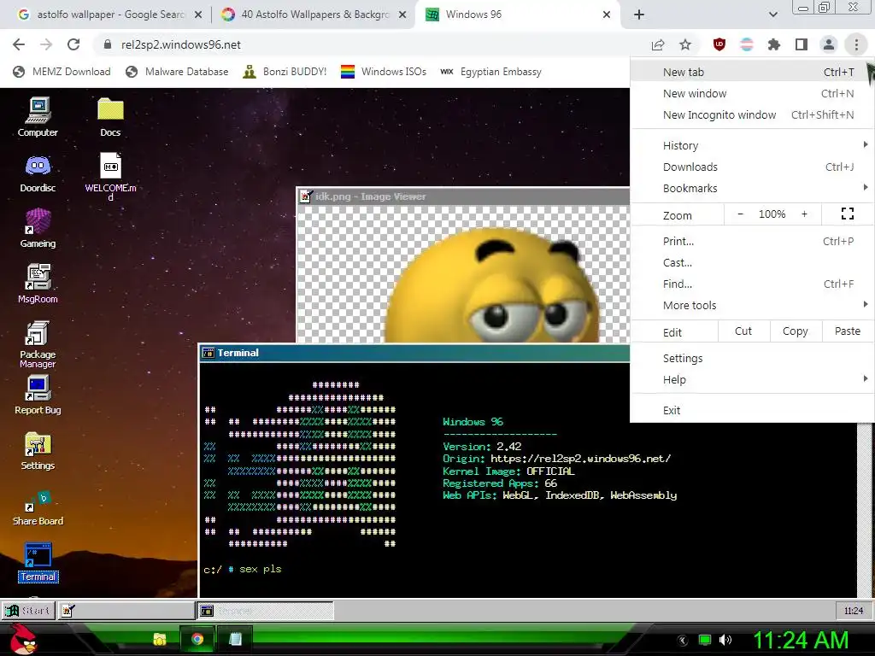
Task: Open the Computer desktop icon
Action: point(38,116)
